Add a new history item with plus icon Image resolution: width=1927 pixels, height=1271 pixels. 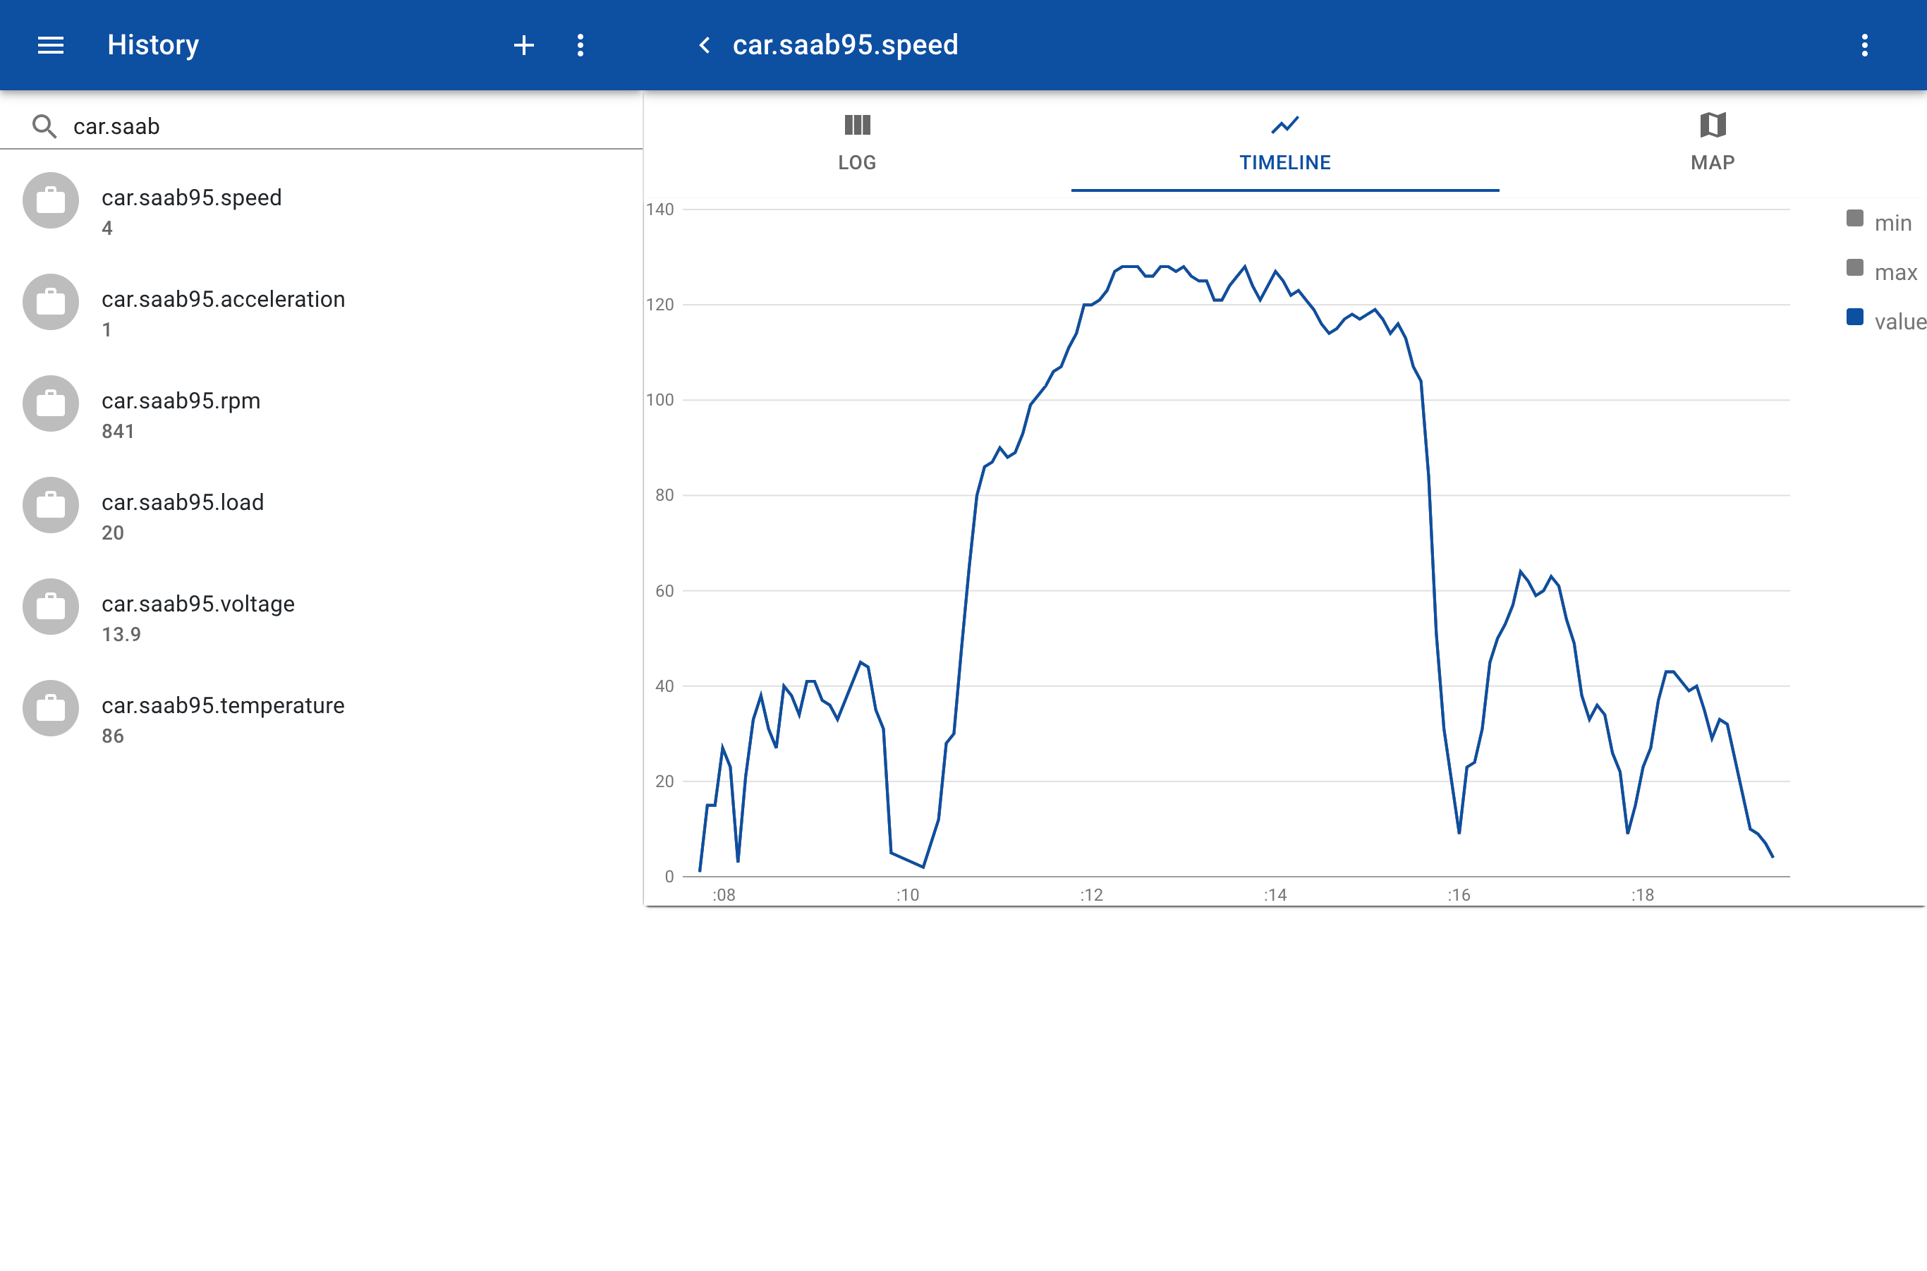pyautogui.click(x=523, y=45)
